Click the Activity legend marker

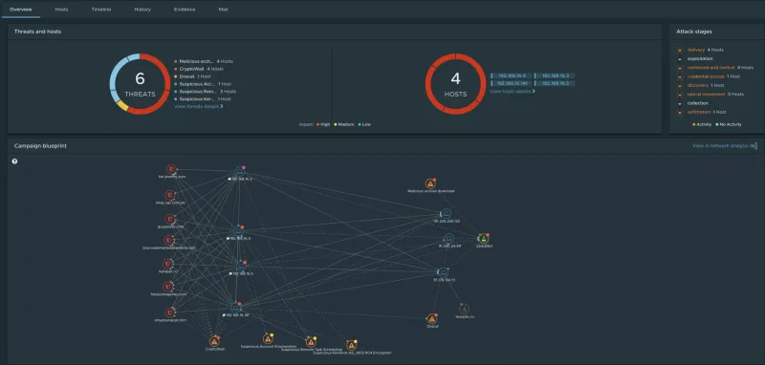point(694,124)
